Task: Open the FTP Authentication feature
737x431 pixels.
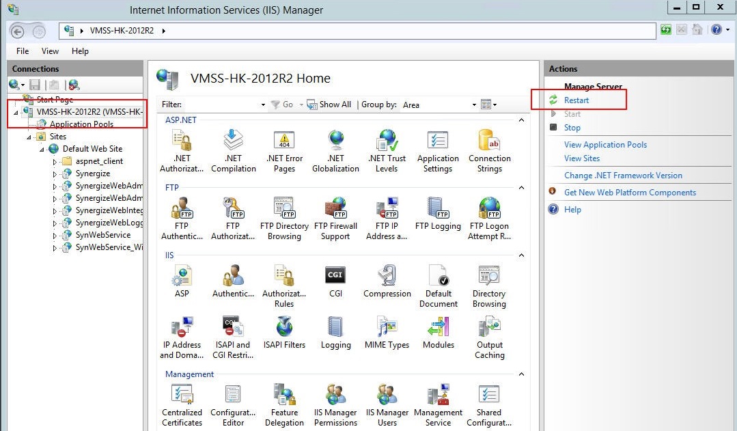Action: click(x=182, y=218)
